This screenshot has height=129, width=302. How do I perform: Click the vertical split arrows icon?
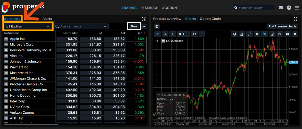click(202, 34)
